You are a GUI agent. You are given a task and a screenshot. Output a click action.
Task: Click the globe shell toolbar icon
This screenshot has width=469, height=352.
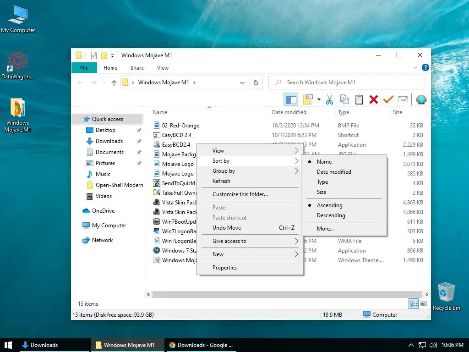[x=421, y=99]
